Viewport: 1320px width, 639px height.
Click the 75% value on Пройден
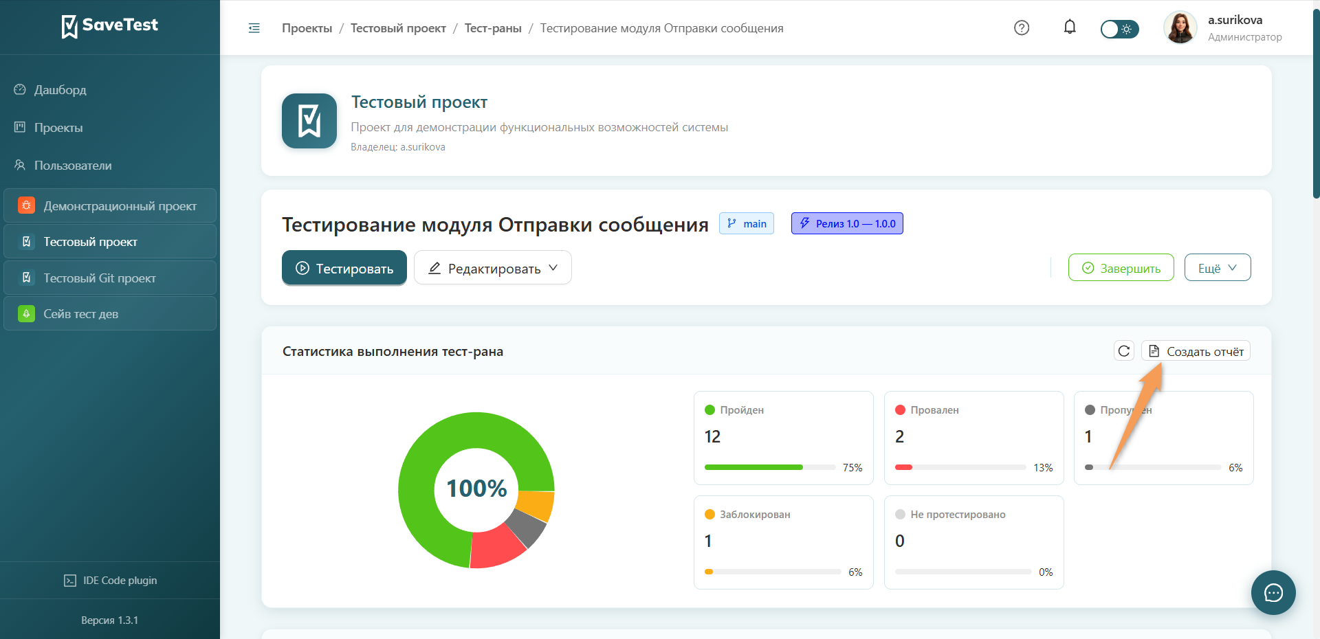pyautogui.click(x=852, y=468)
